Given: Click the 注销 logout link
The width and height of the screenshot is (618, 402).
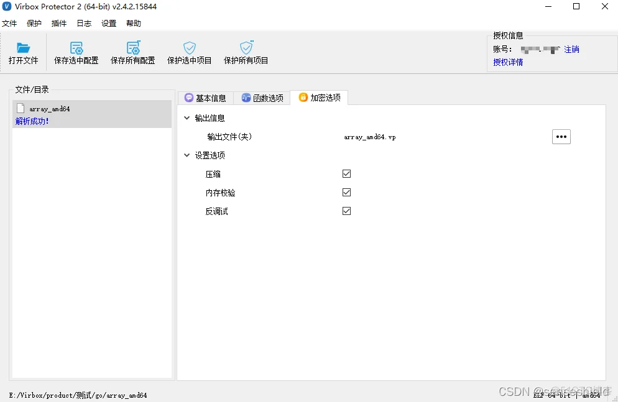Looking at the screenshot, I should (x=571, y=49).
